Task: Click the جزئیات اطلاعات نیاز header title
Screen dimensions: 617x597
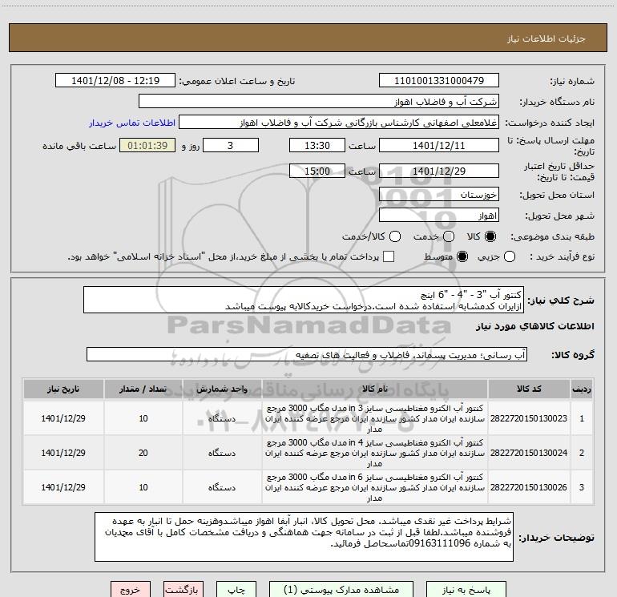Action: click(x=546, y=38)
